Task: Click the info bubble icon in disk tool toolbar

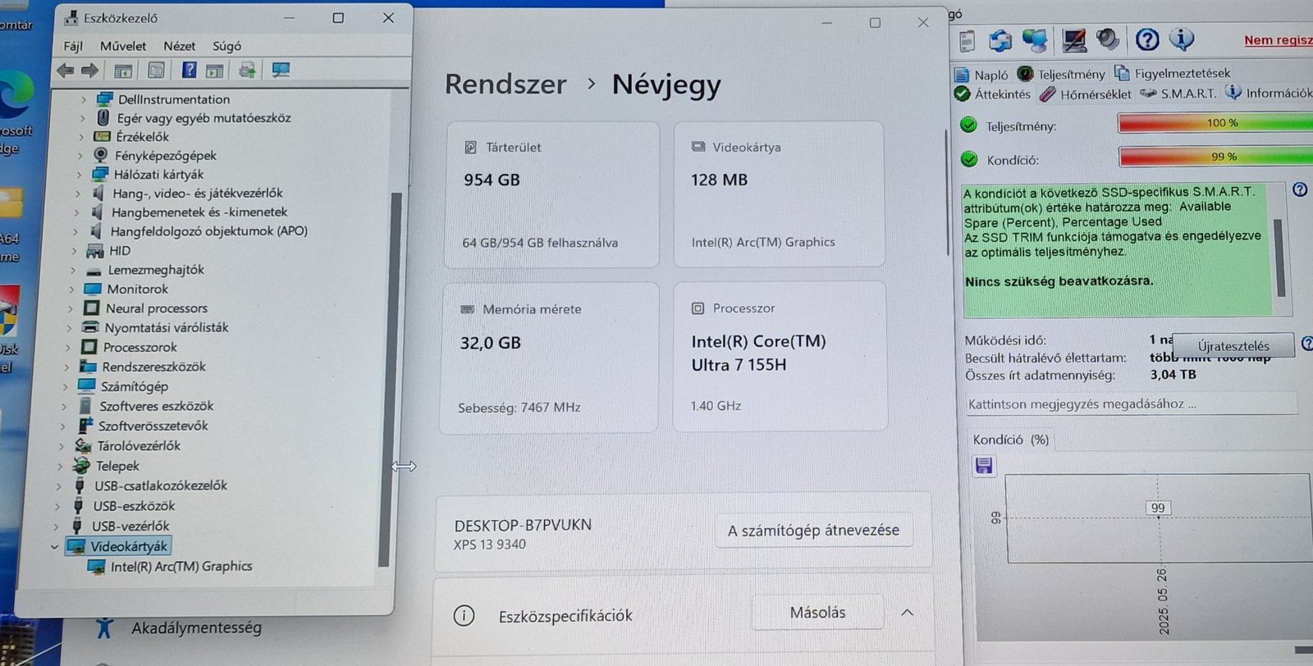Action: (x=1182, y=38)
